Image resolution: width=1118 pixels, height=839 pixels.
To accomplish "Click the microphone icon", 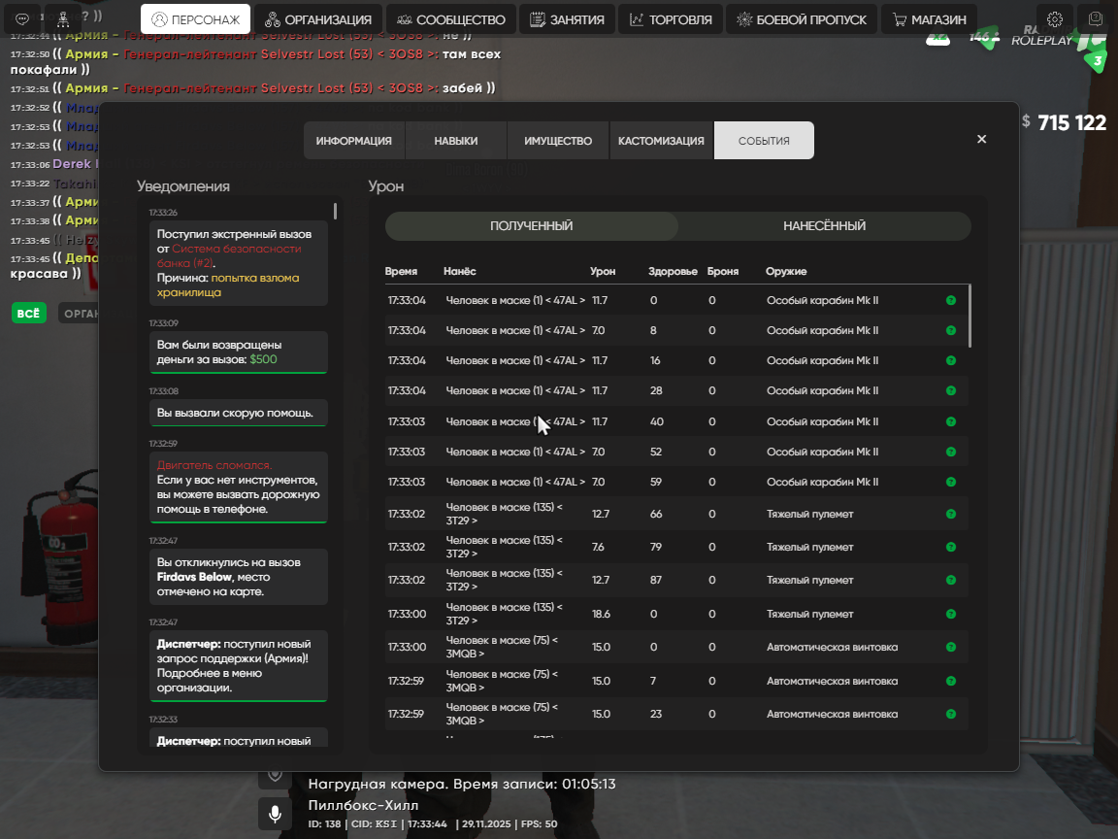I will (x=275, y=814).
